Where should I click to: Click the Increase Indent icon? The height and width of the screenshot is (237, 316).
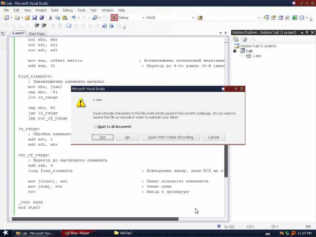(44, 26)
